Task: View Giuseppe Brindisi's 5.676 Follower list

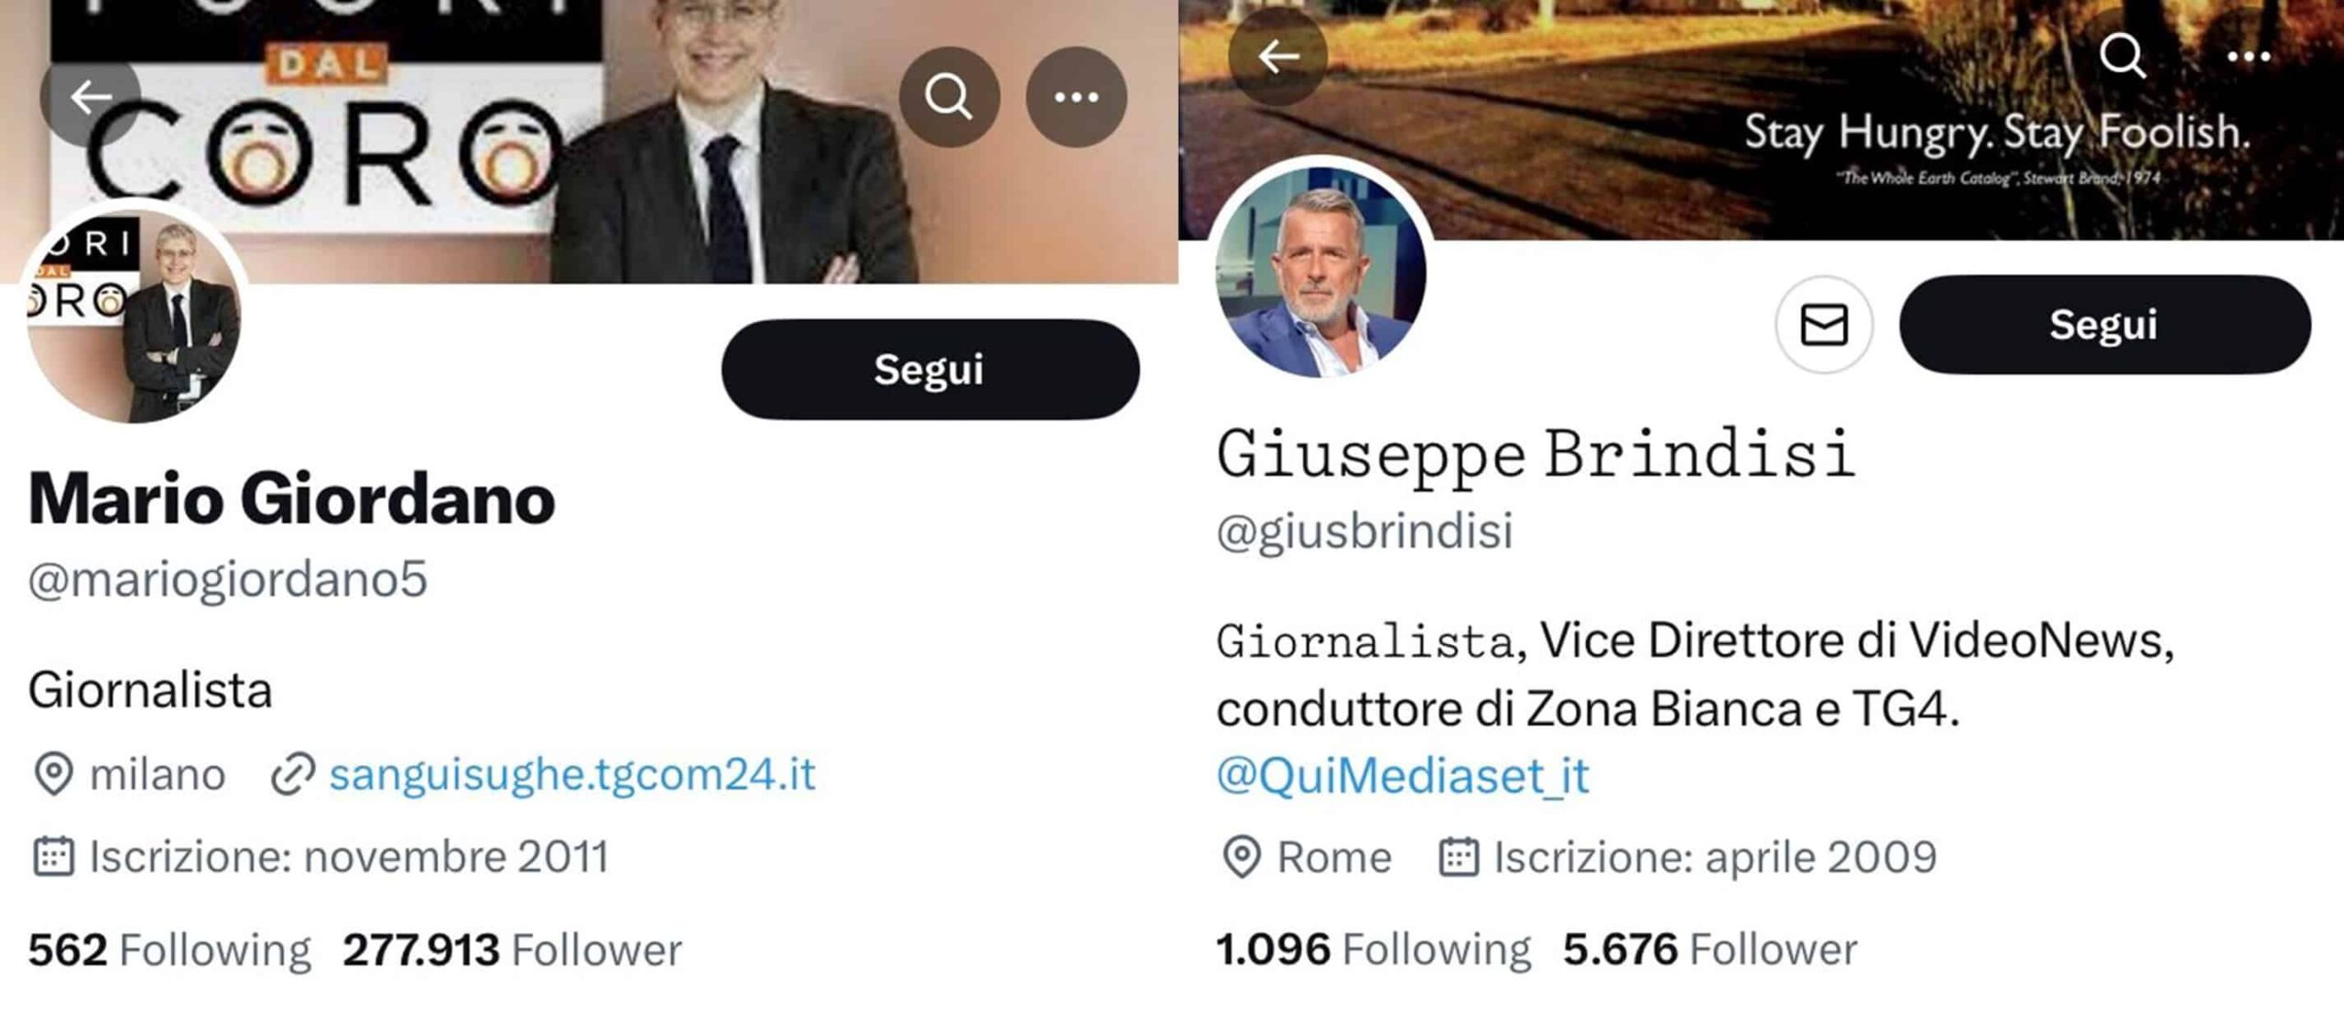Action: click(1710, 949)
